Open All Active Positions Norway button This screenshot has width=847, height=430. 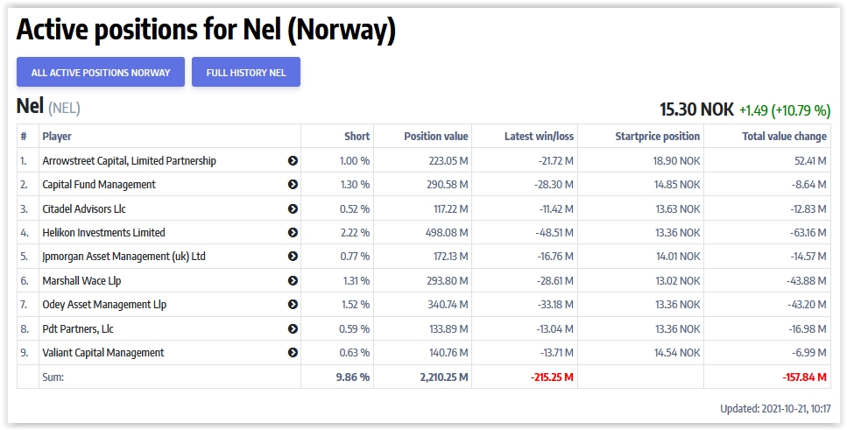(101, 73)
